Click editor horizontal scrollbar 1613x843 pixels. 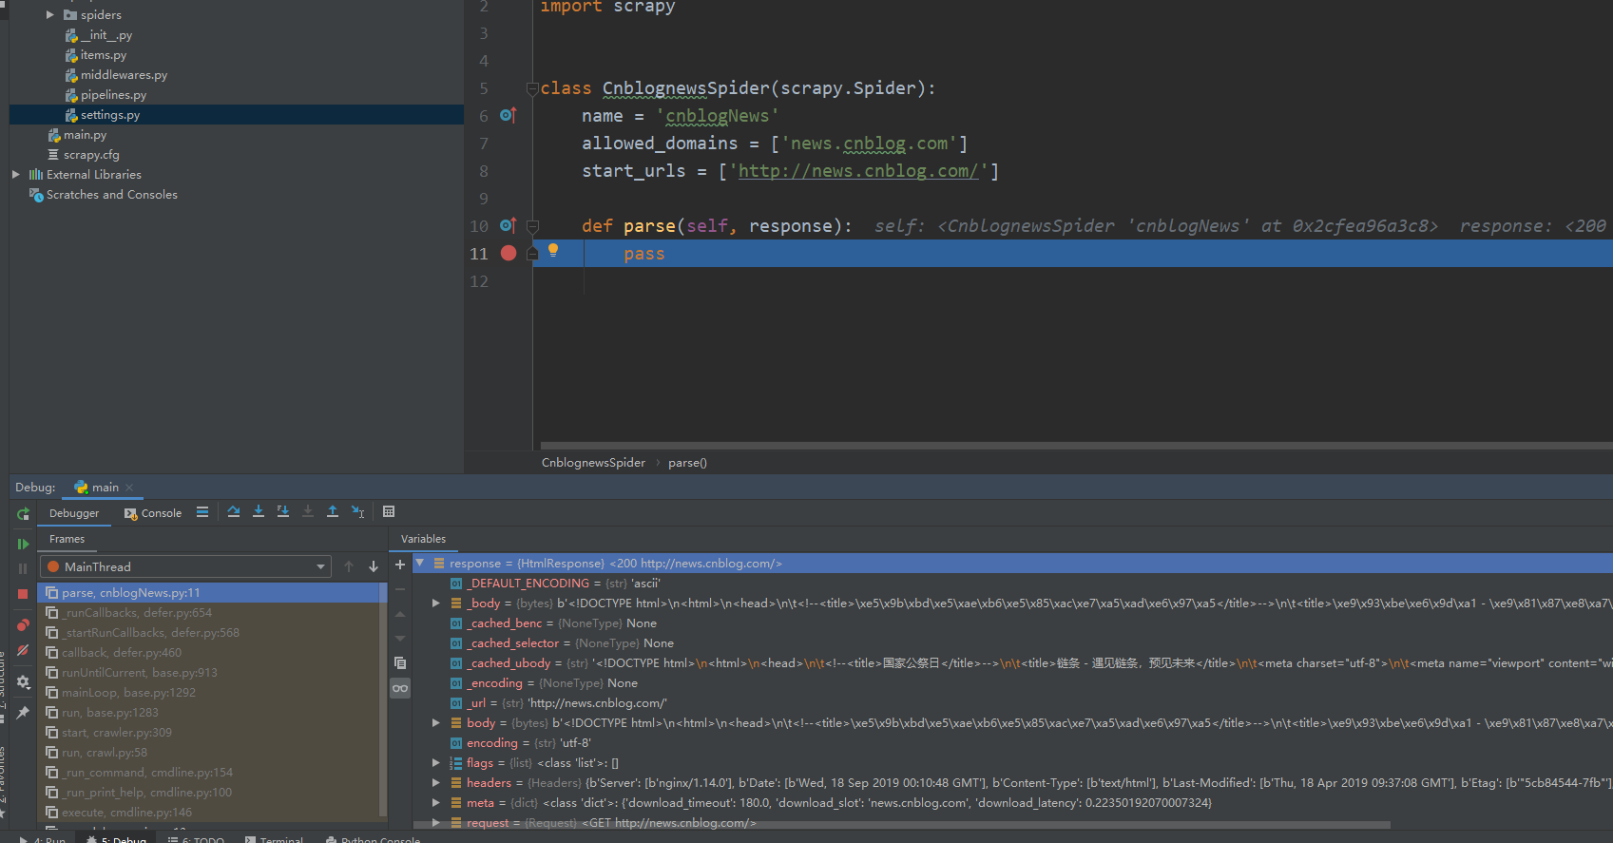pos(1076,445)
